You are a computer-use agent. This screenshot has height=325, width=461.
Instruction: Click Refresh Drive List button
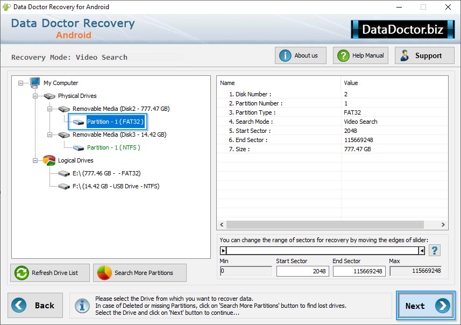point(50,273)
